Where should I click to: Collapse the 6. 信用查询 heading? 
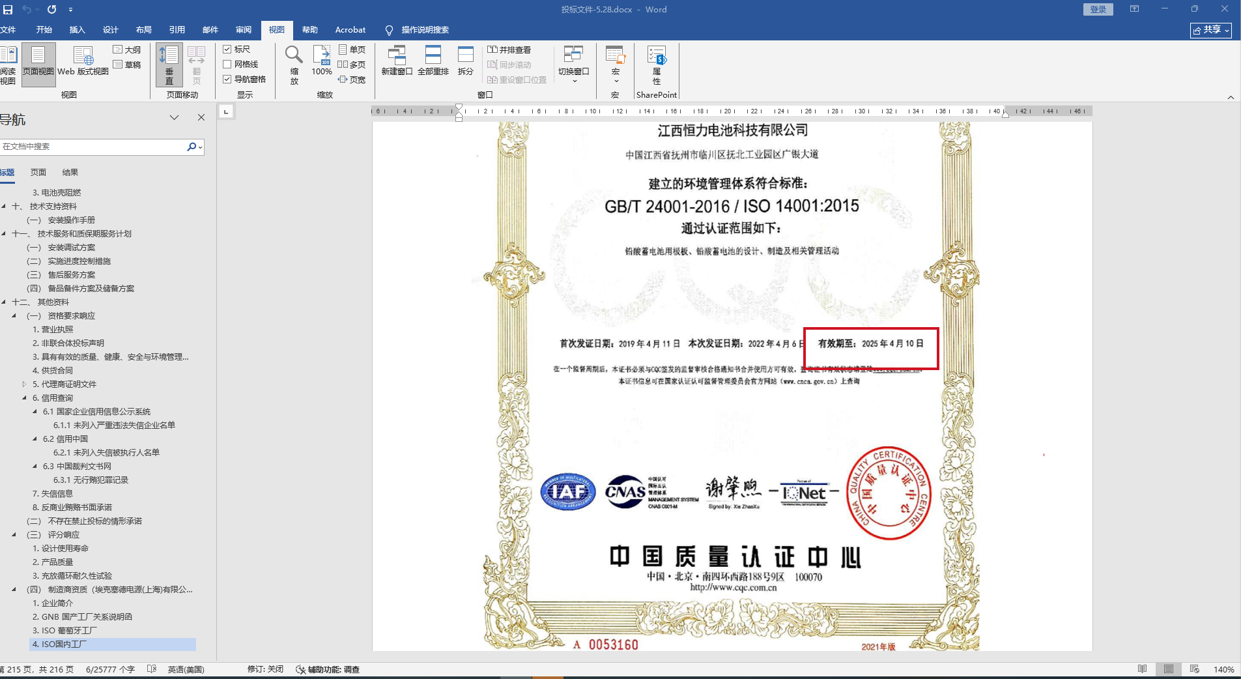click(24, 398)
